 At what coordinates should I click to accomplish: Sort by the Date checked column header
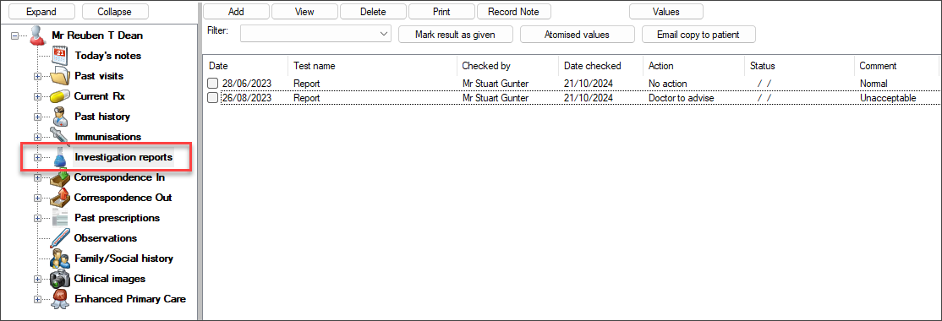click(601, 66)
